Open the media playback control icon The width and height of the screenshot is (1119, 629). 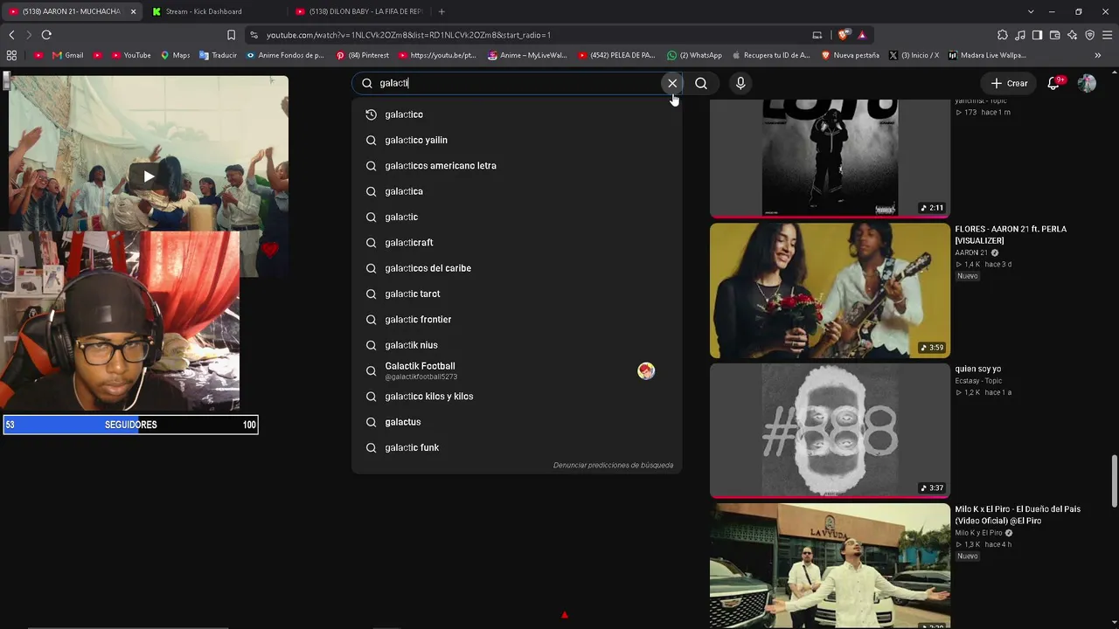coord(1020,35)
